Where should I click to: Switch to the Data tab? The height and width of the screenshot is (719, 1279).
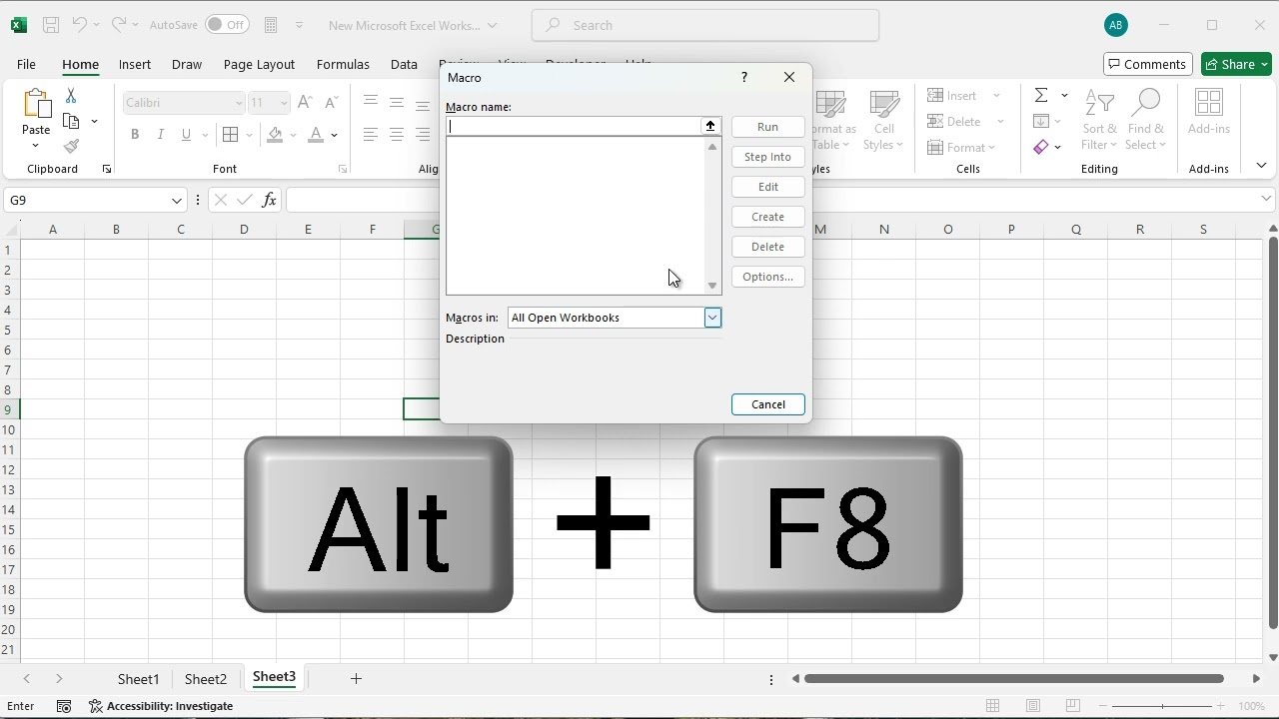(x=404, y=64)
